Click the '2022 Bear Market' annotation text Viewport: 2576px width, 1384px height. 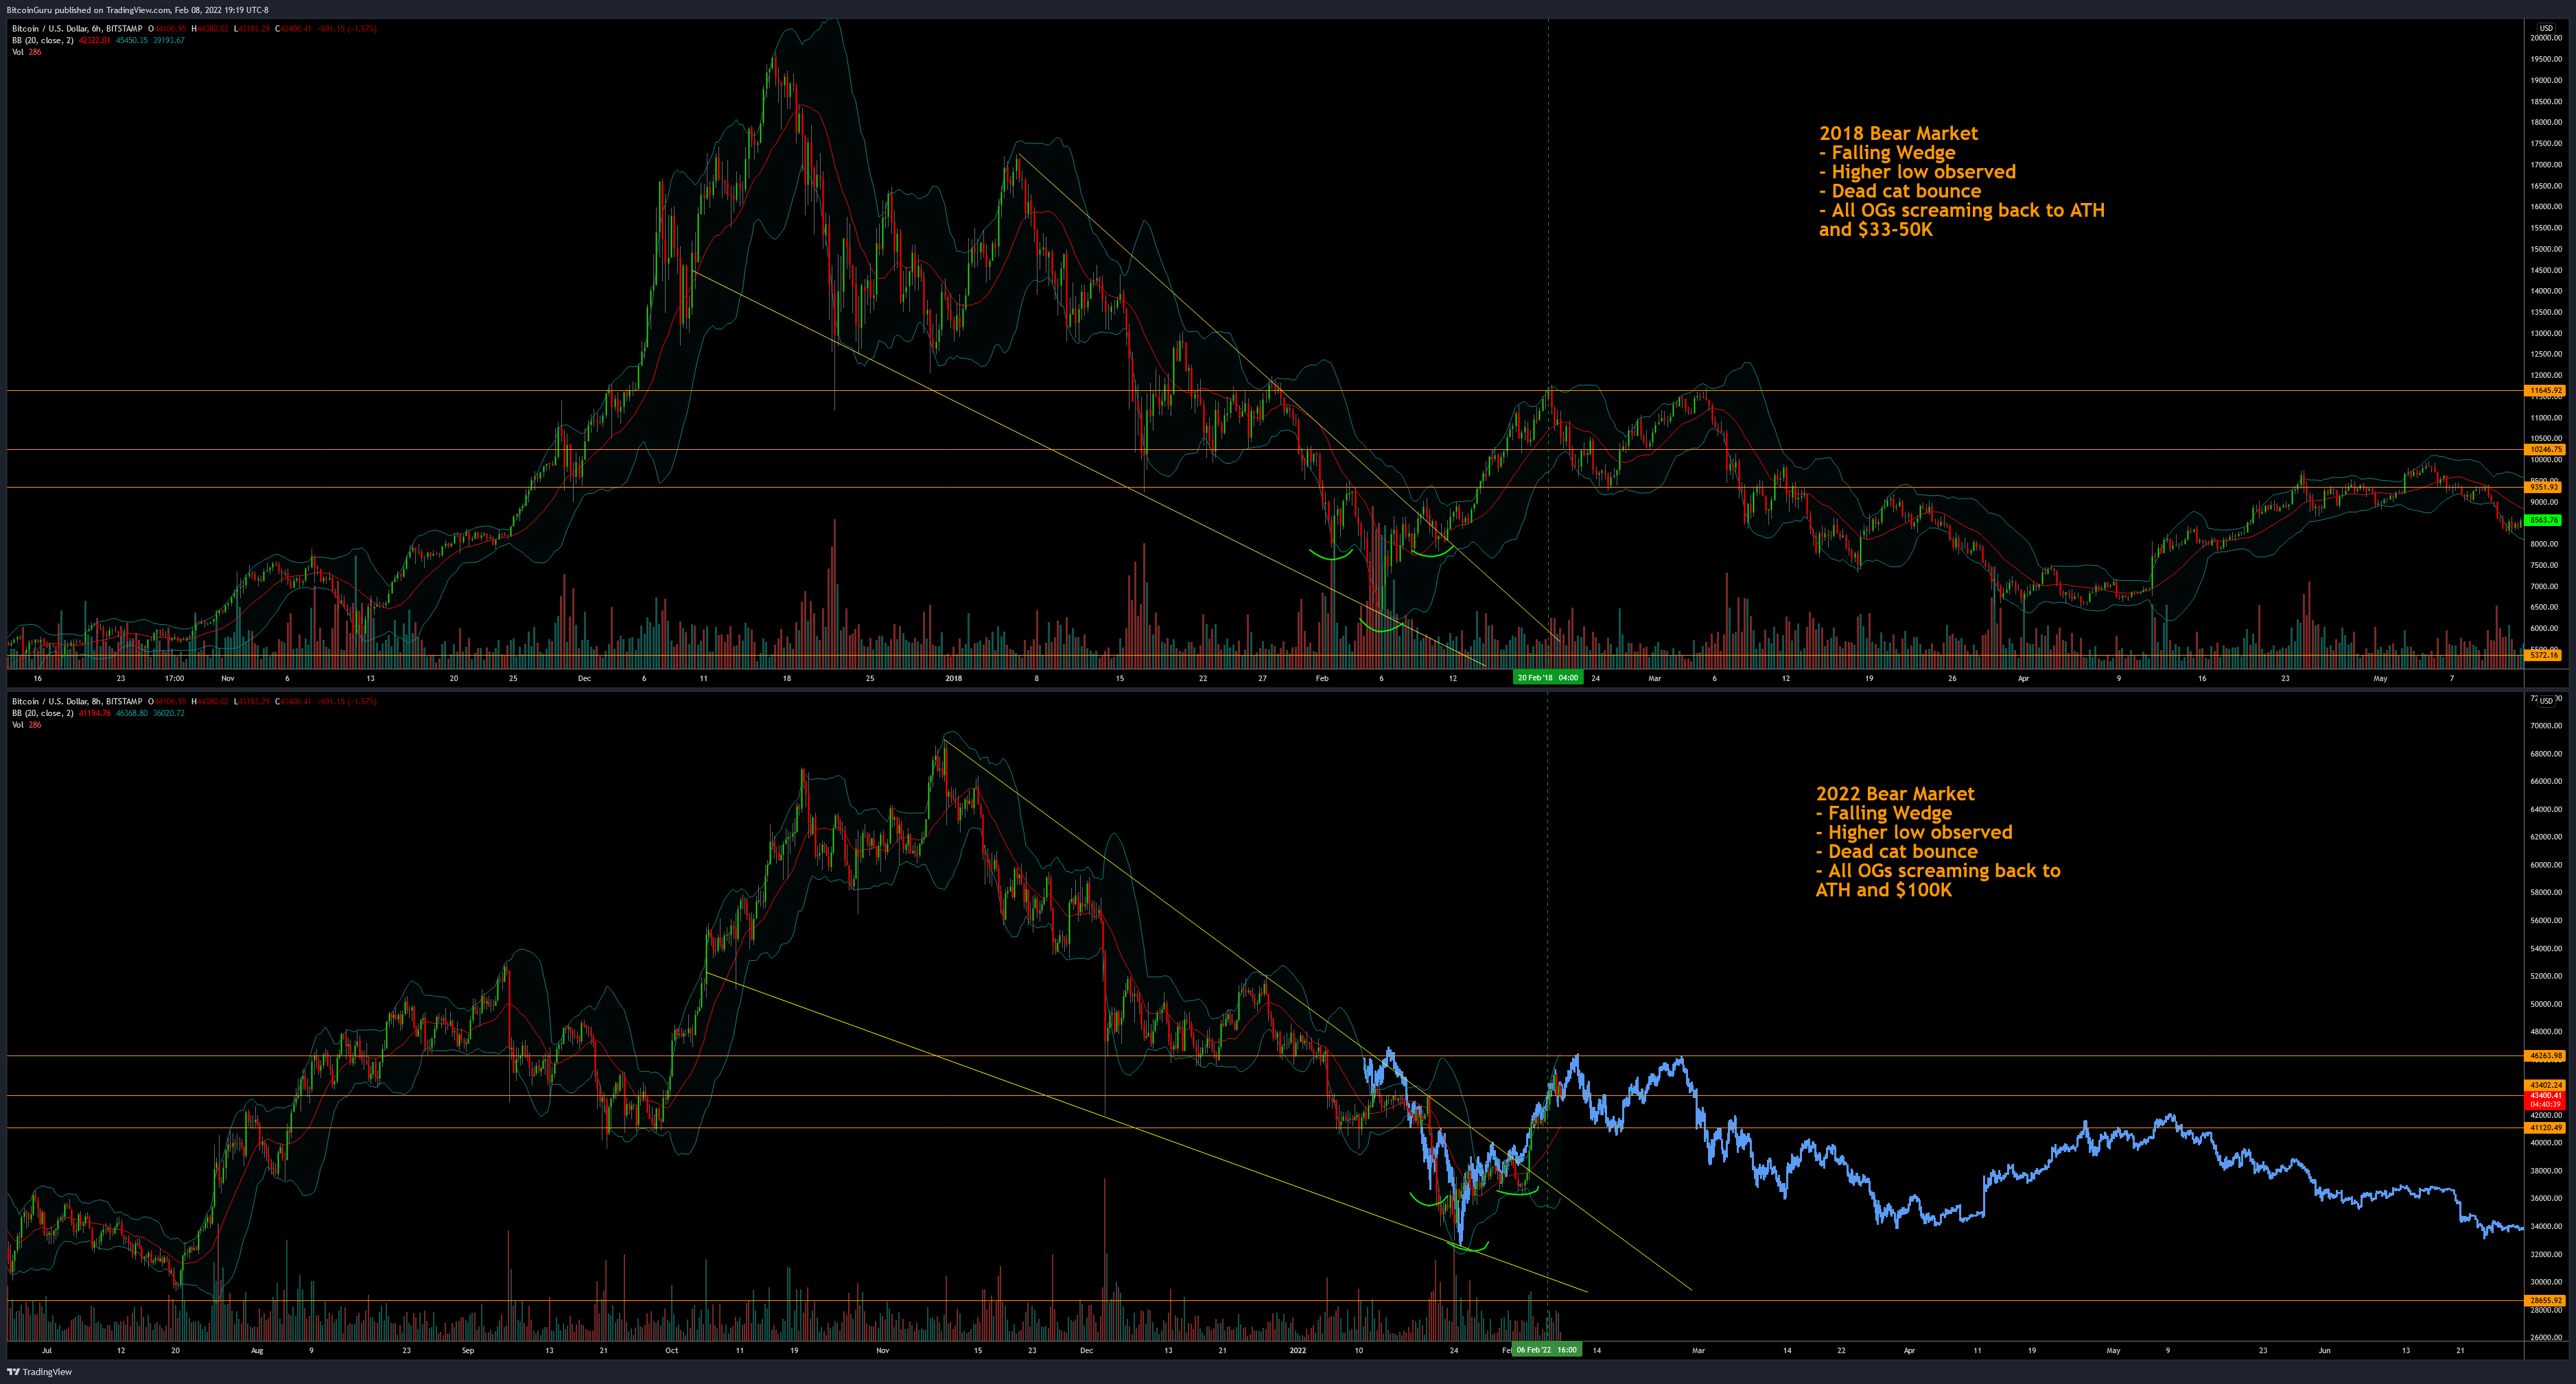pyautogui.click(x=1895, y=794)
